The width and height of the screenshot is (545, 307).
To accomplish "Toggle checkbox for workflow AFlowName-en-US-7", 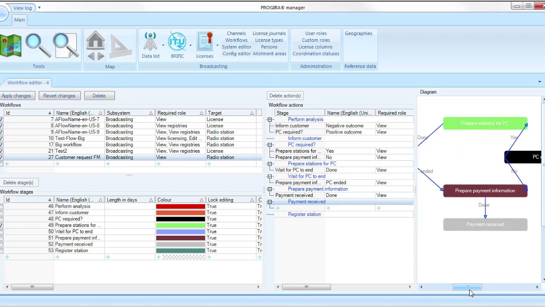I will [1, 119].
